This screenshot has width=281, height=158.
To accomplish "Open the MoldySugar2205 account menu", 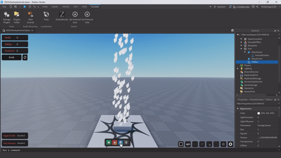I will (x=270, y=7).
